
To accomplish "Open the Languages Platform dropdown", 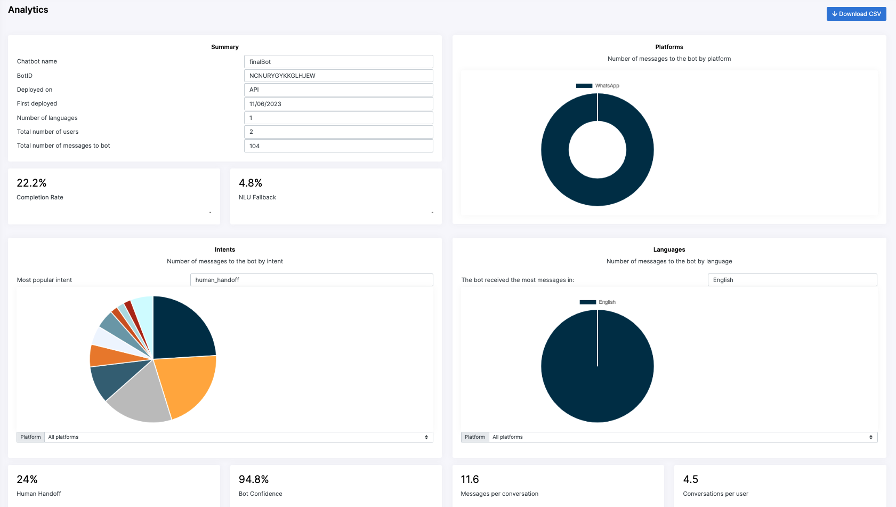I will (683, 437).
